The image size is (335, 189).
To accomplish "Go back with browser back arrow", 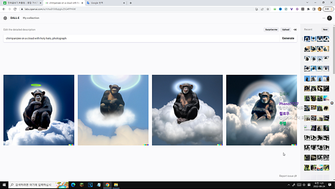I will [4, 9].
